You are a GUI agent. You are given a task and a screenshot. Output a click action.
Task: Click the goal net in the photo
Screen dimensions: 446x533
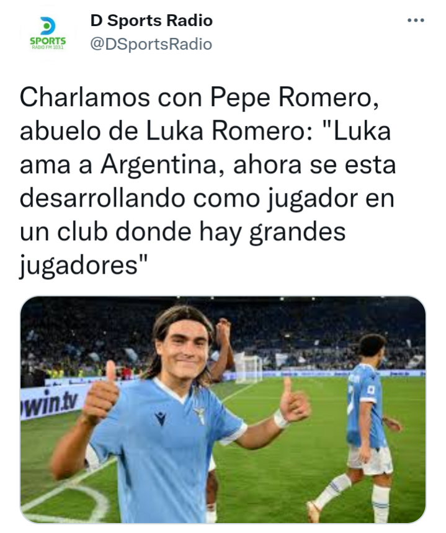(x=249, y=368)
